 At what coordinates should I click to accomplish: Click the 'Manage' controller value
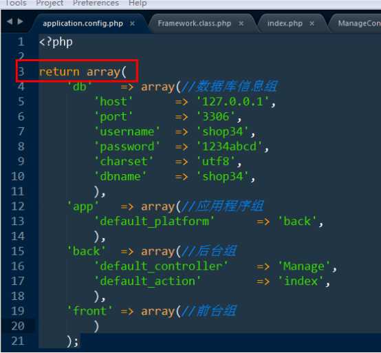pyautogui.click(x=304, y=267)
